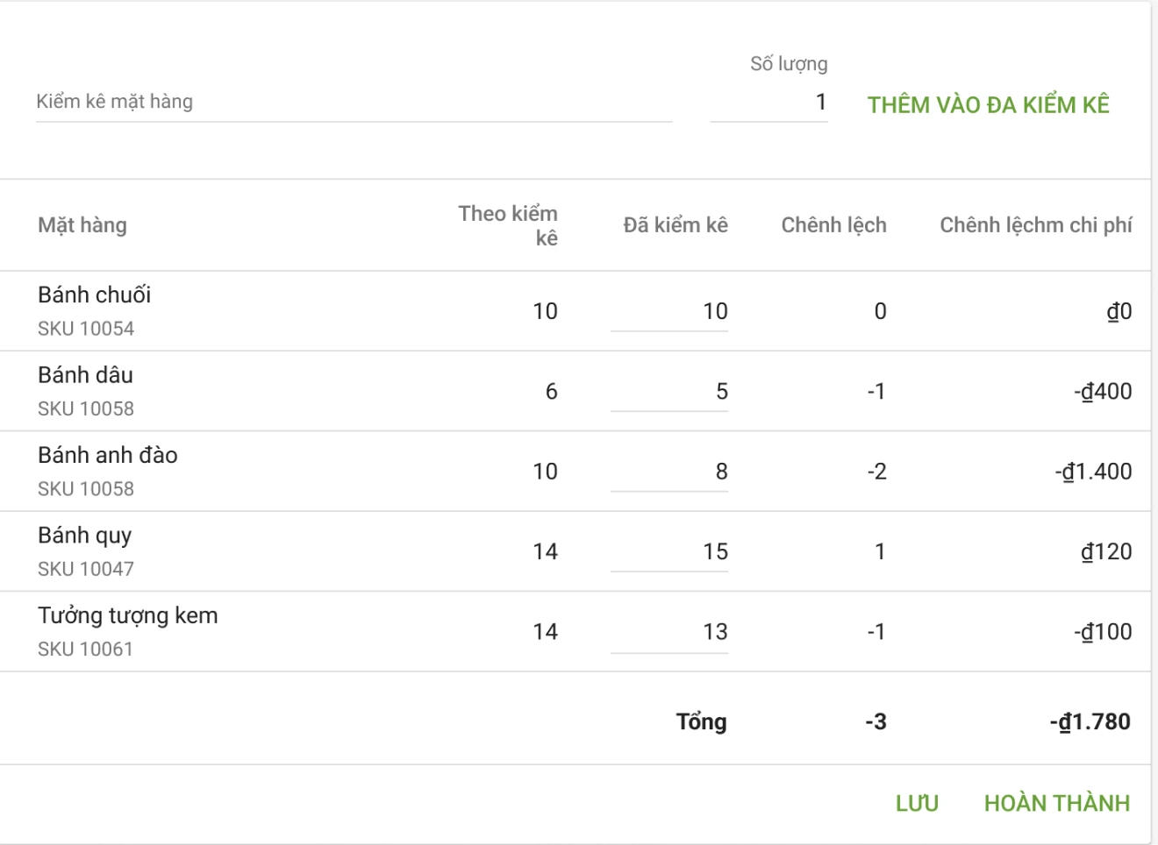Select the Bánh anh đào item name
The height and width of the screenshot is (845, 1158).
coord(107,455)
